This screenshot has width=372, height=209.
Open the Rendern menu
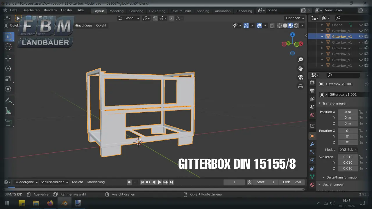50,10
